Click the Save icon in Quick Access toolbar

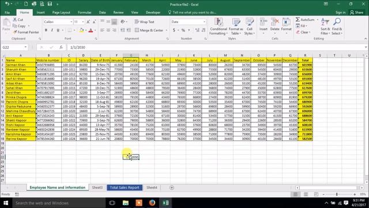(x=50, y=4)
